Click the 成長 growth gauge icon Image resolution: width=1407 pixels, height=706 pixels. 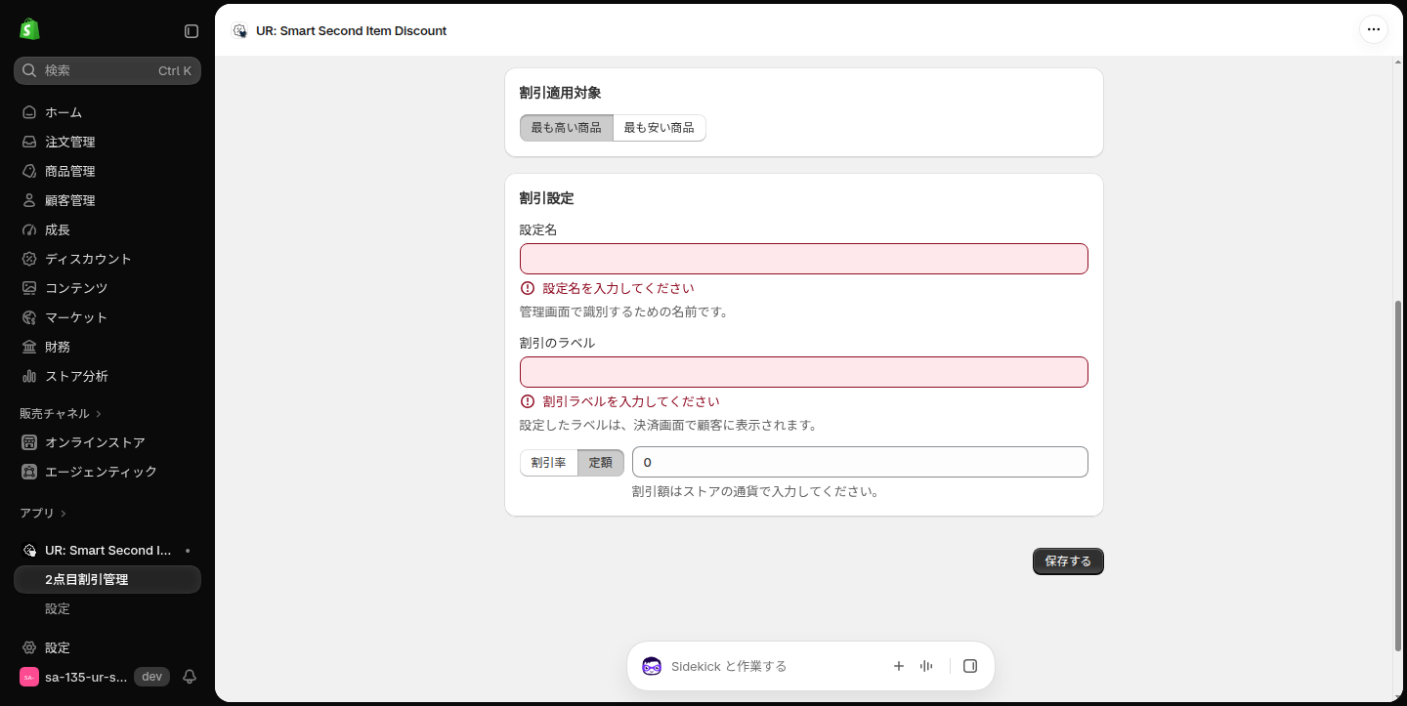coord(29,229)
